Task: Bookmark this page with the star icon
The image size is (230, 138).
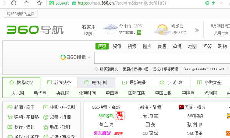Action: point(39,3)
